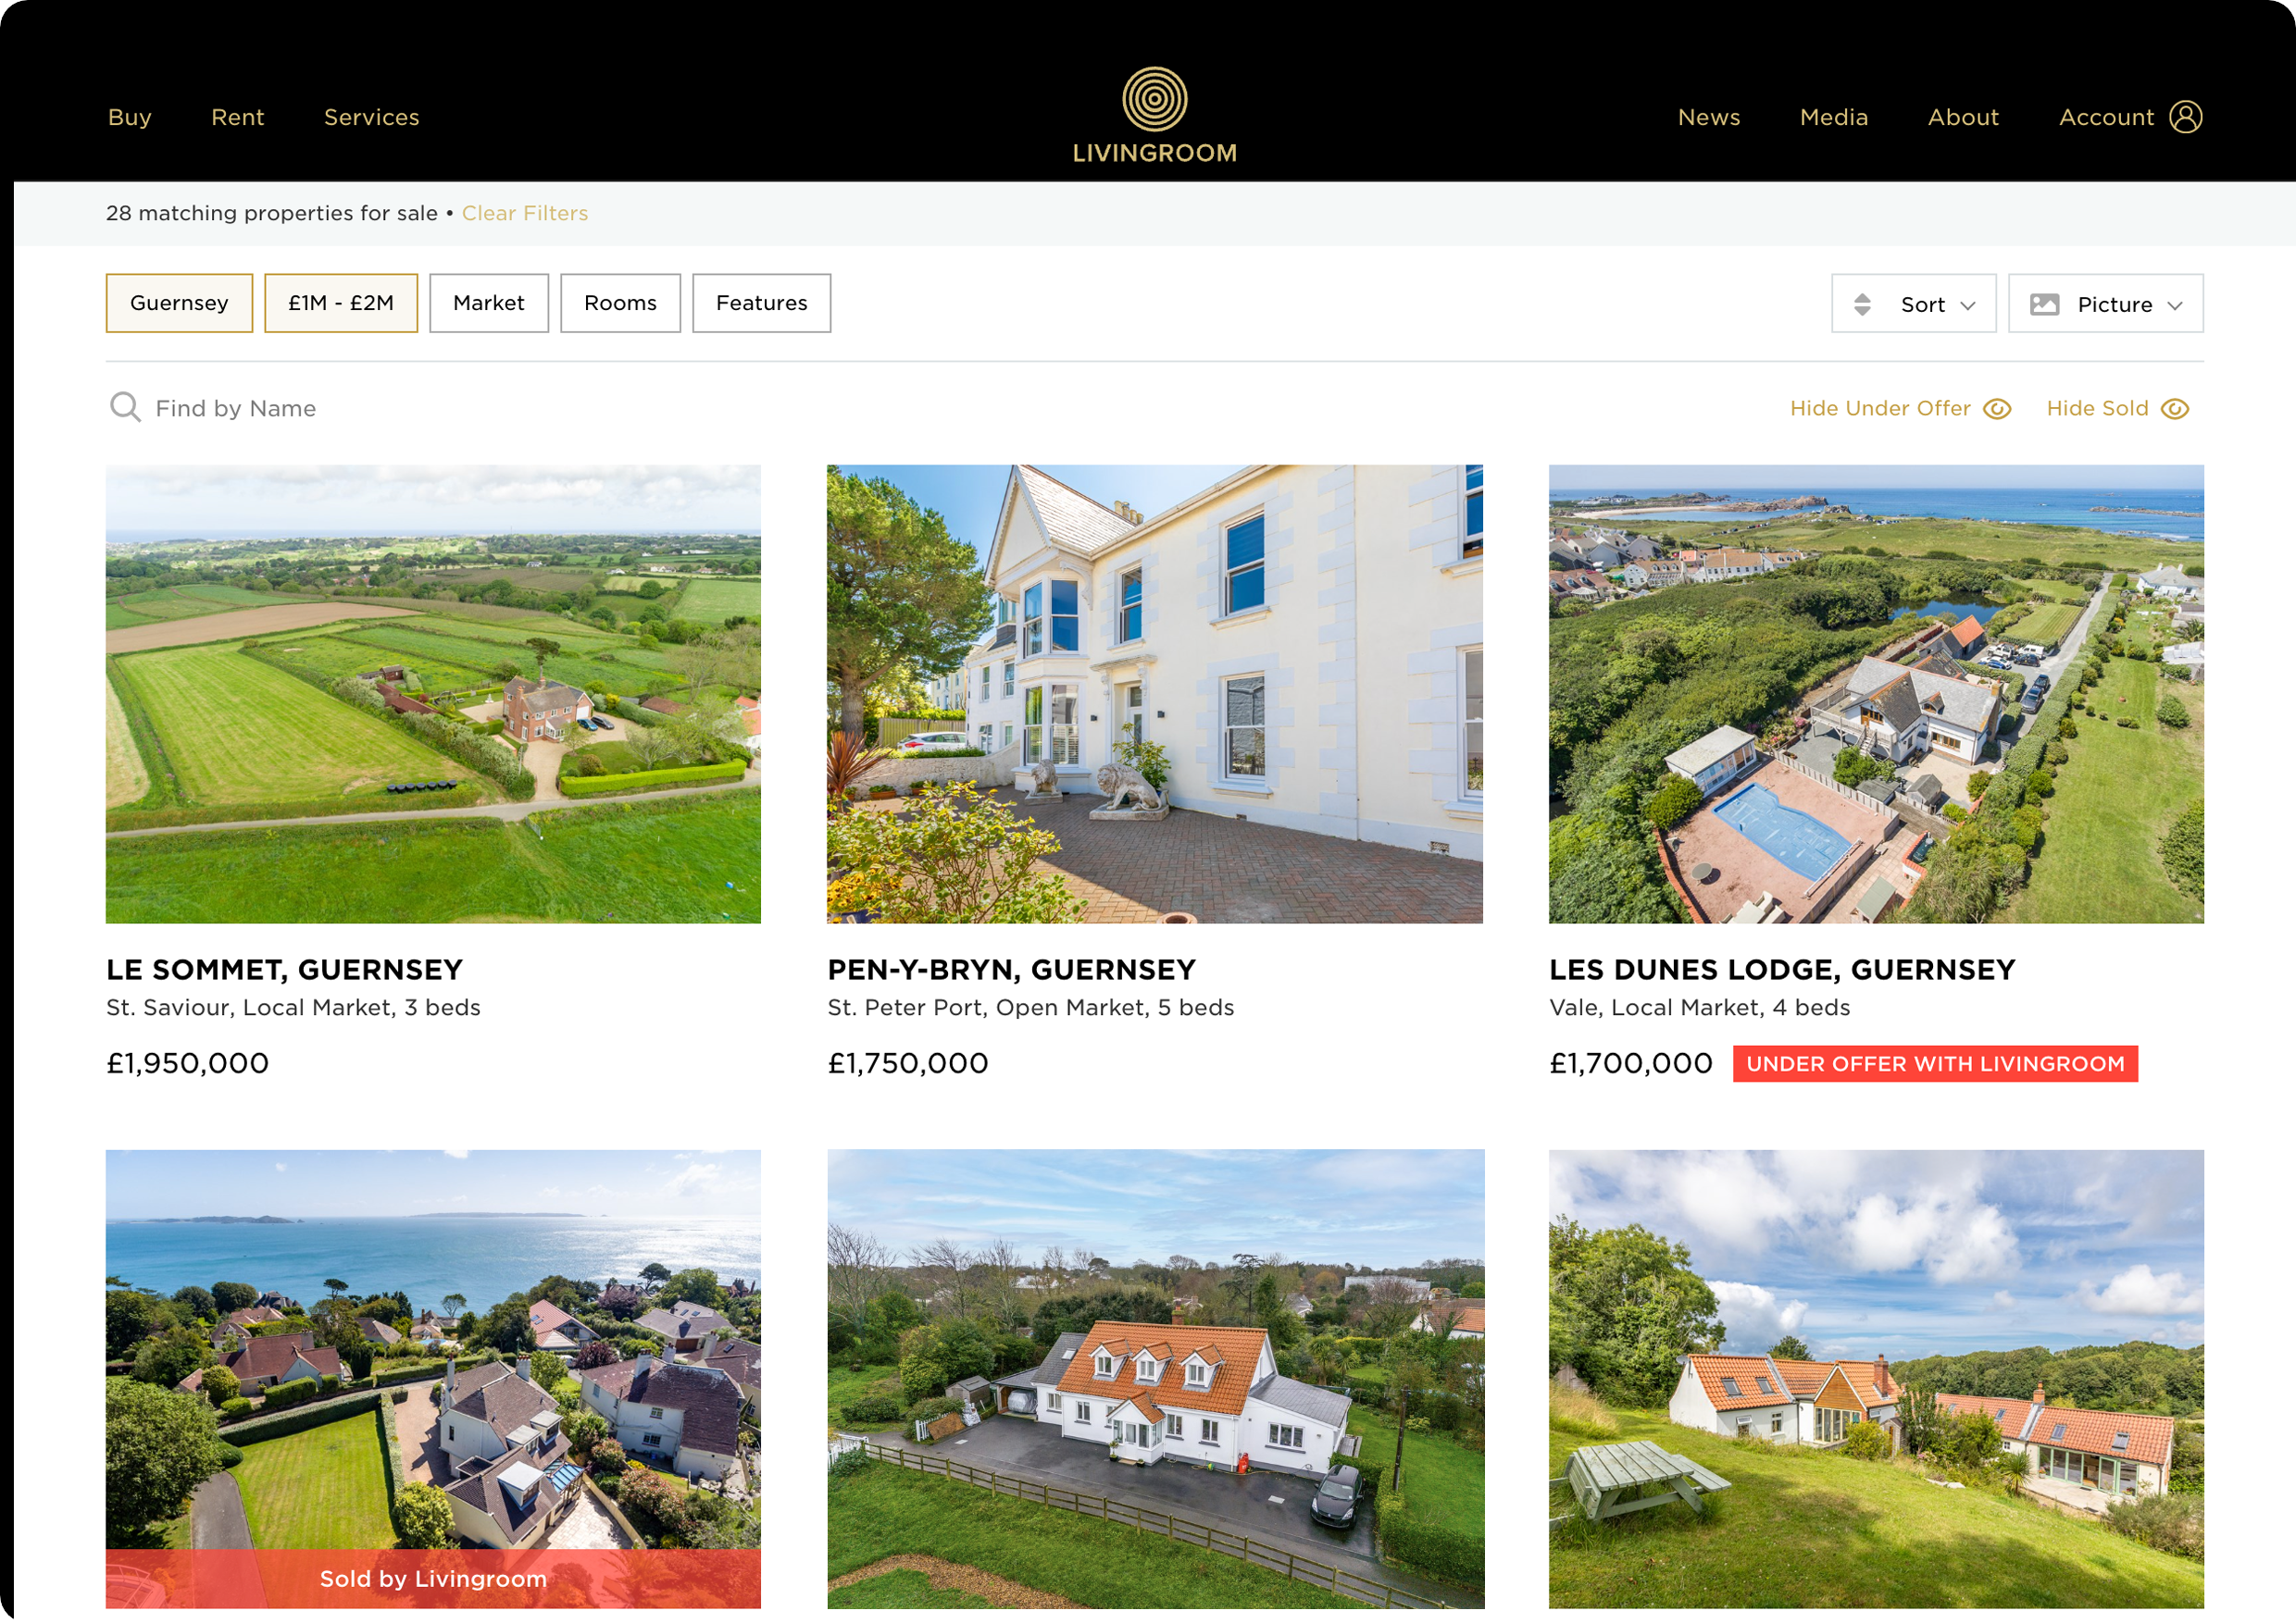The height and width of the screenshot is (1623, 2296).
Task: Click the Under Offer With Livingroom badge
Action: click(1935, 1063)
